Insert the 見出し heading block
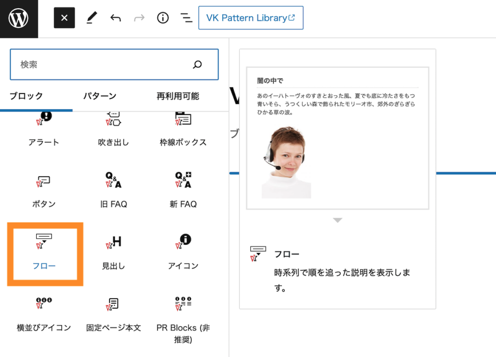496x357 pixels. pos(113,253)
